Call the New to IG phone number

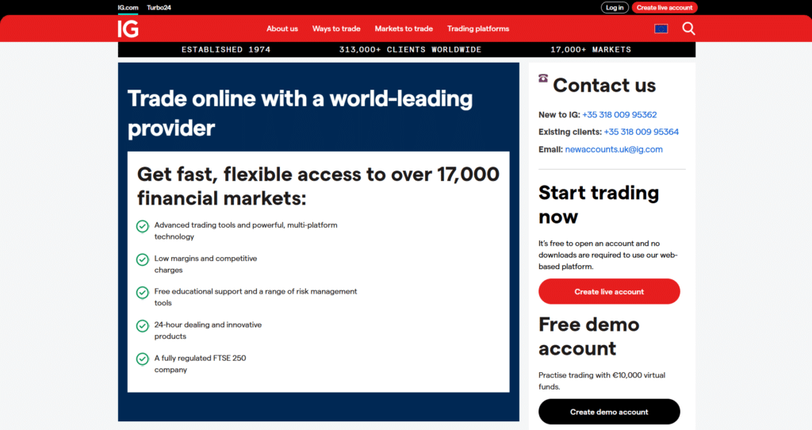tap(619, 114)
